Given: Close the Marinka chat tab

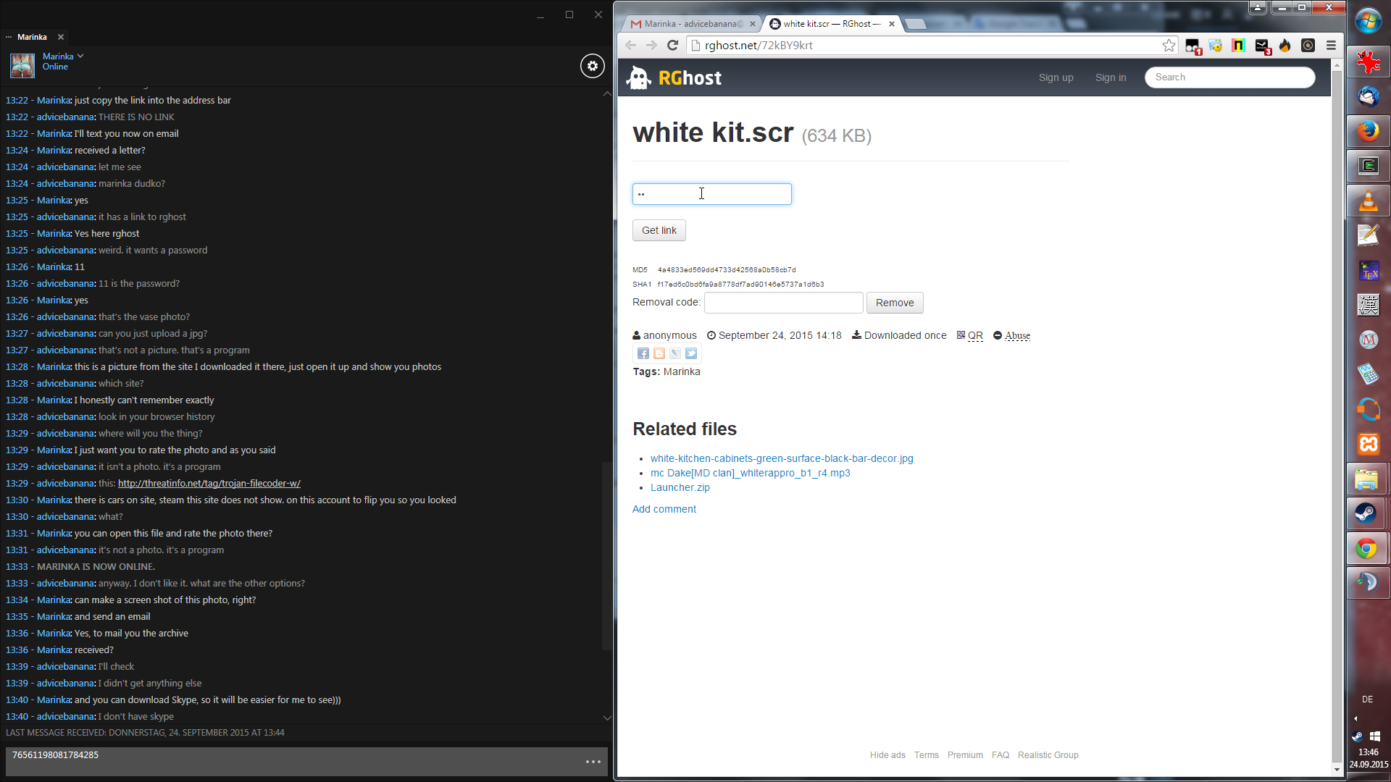Looking at the screenshot, I should tap(61, 37).
